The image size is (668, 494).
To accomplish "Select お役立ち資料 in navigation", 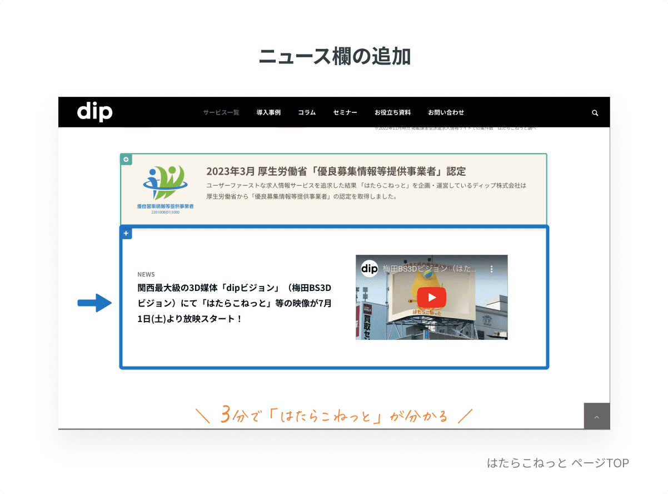I will pos(393,112).
